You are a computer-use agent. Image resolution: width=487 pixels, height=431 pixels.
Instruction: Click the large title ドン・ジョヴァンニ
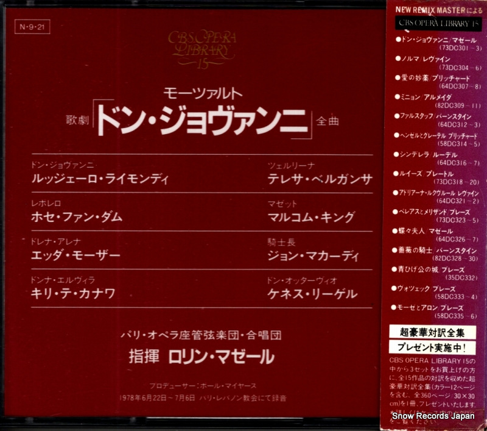click(x=202, y=120)
